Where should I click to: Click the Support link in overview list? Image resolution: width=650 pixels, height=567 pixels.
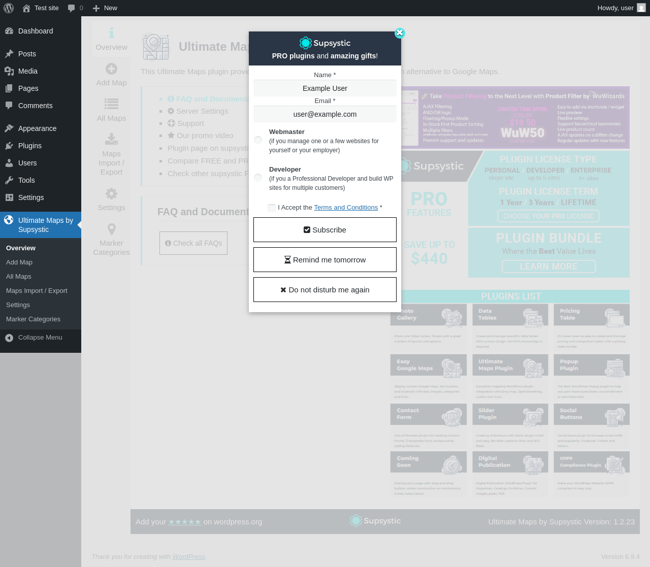(186, 123)
